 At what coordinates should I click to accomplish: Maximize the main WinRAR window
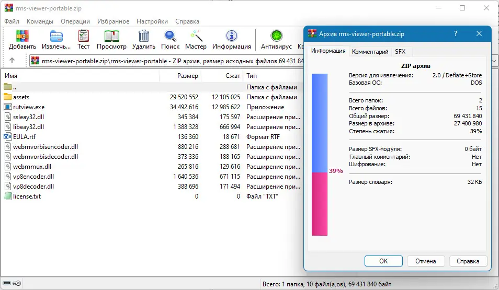tap(462, 8)
